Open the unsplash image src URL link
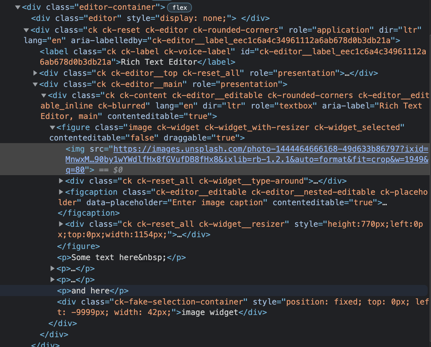 point(247,159)
